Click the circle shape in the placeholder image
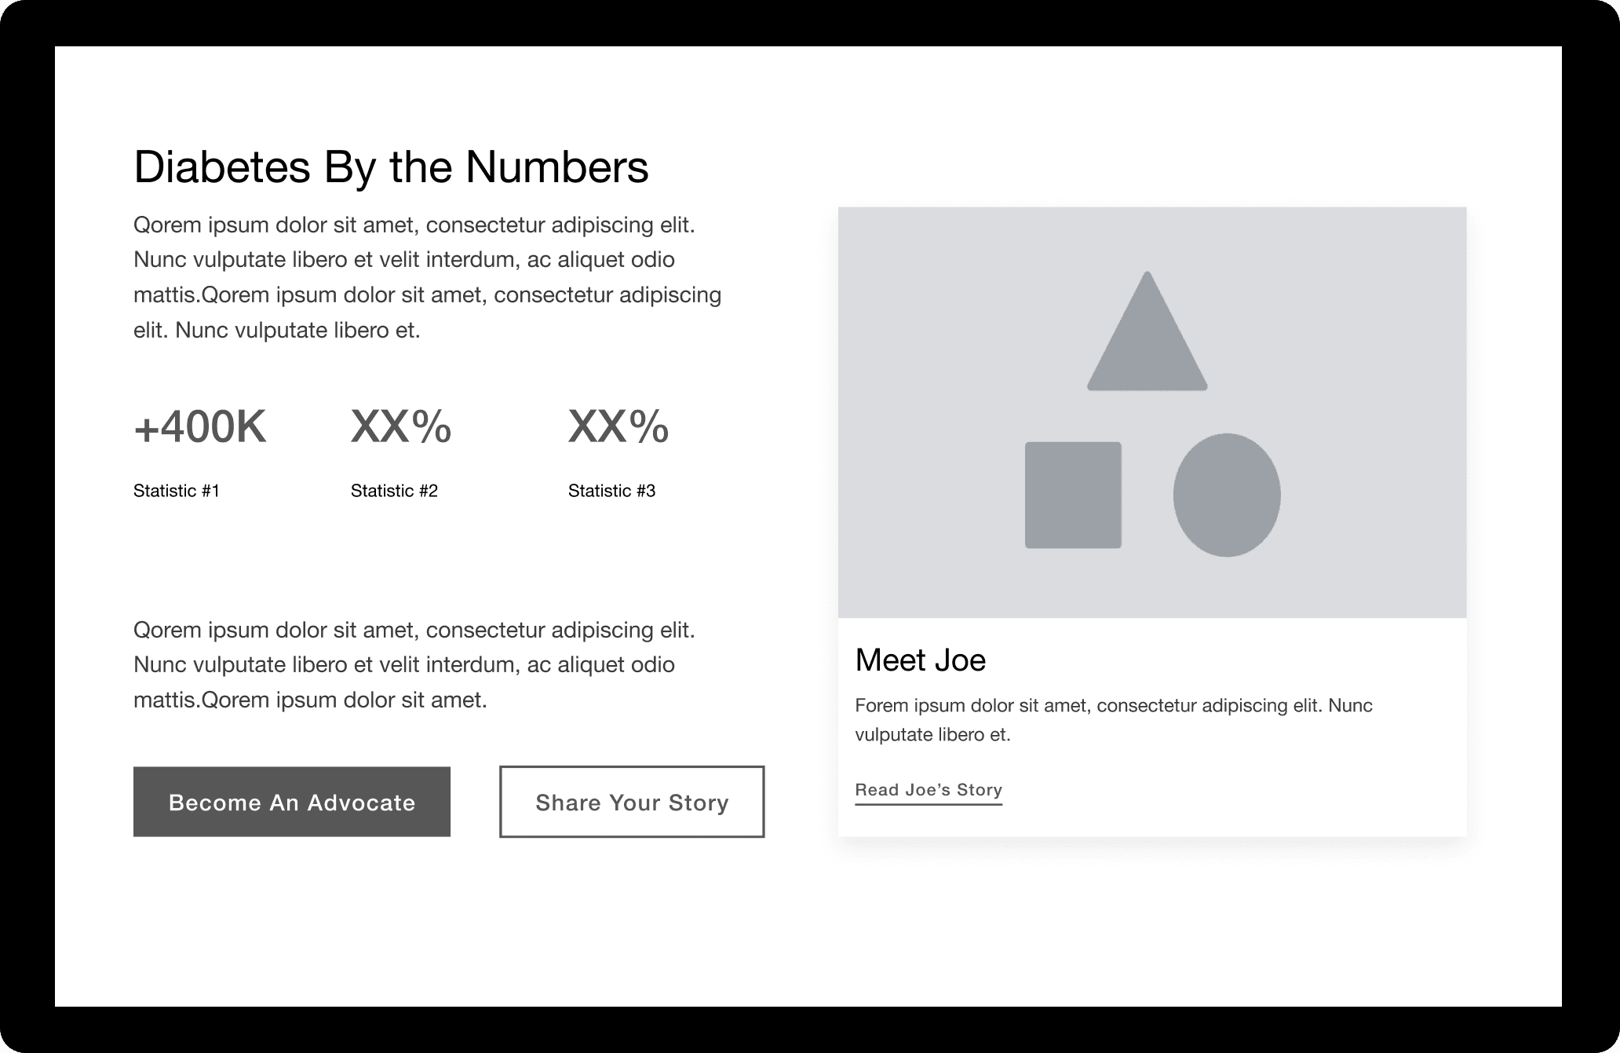Image resolution: width=1620 pixels, height=1053 pixels. click(x=1226, y=495)
